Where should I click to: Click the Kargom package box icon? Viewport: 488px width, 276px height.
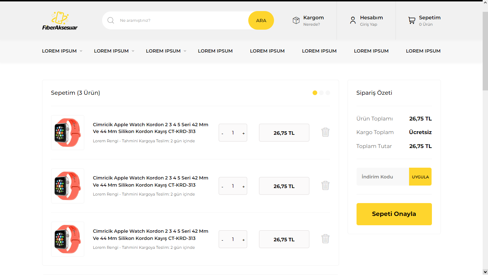(296, 20)
